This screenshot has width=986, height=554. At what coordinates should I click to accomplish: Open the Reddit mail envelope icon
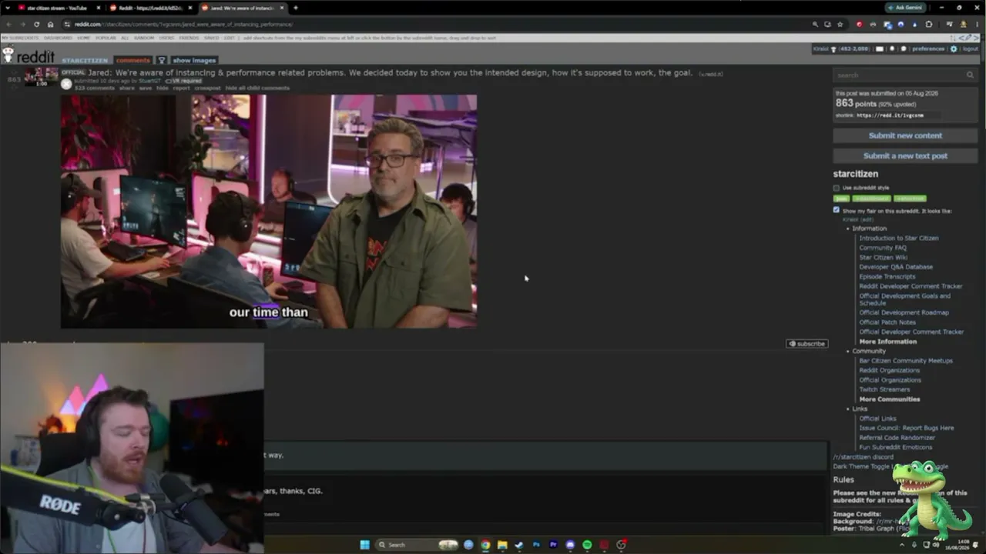pyautogui.click(x=880, y=48)
